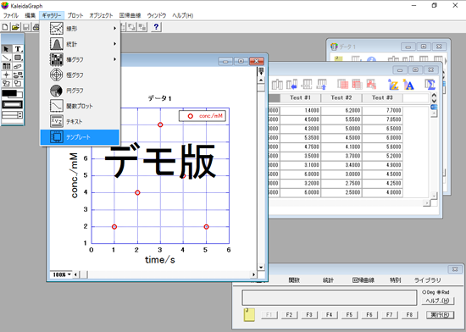Choose 円グラフ from the gallery menu
The image size is (466, 332).
point(80,91)
